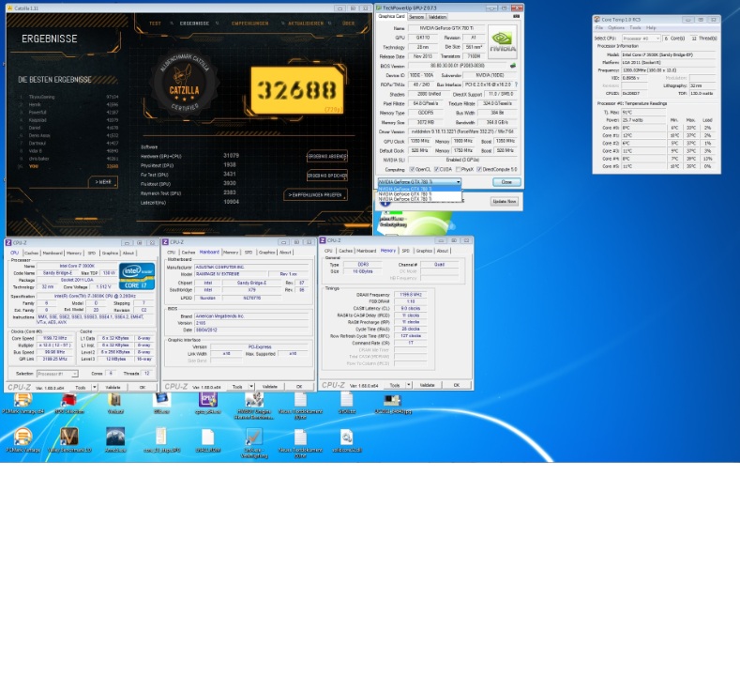This screenshot has width=740, height=676.
Task: Click the Bus Interface question mark in GPU-Z
Action: tap(516, 84)
